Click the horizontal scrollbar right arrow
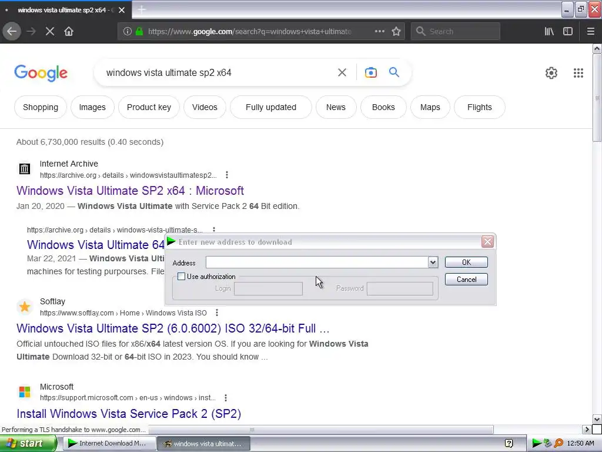The width and height of the screenshot is (602, 452). [x=587, y=429]
